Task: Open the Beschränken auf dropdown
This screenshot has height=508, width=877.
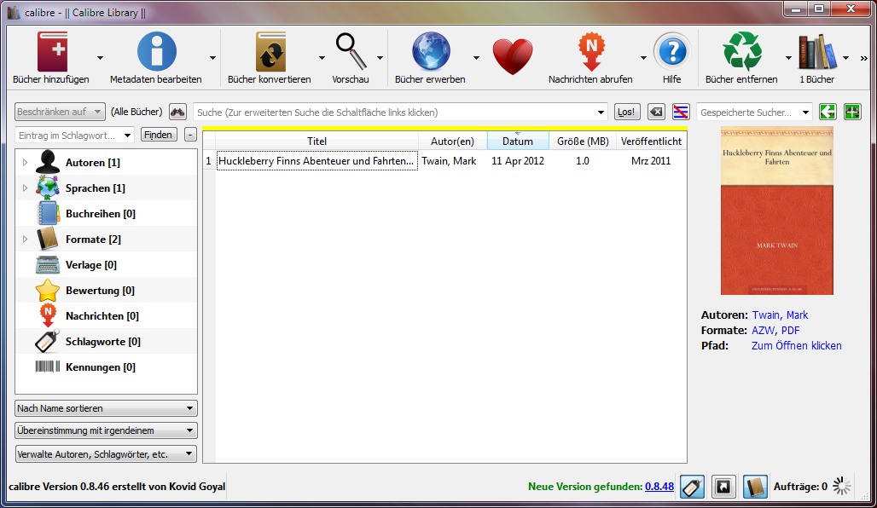Action: pyautogui.click(x=60, y=112)
